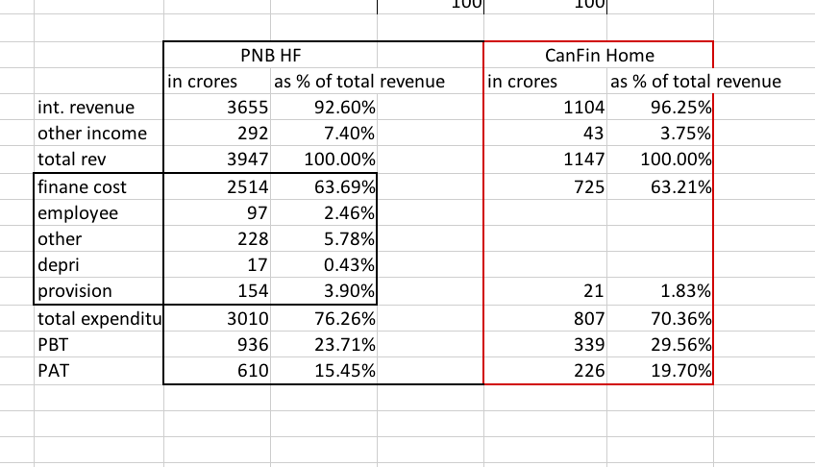Viewport: 815px width, 467px height.
Task: Click PNB total expenditure value 3010
Action: coord(217,317)
